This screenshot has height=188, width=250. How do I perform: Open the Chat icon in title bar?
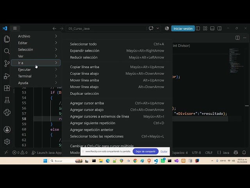151,29
